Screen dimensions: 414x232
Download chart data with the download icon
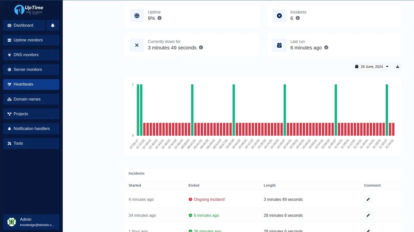coord(397,67)
